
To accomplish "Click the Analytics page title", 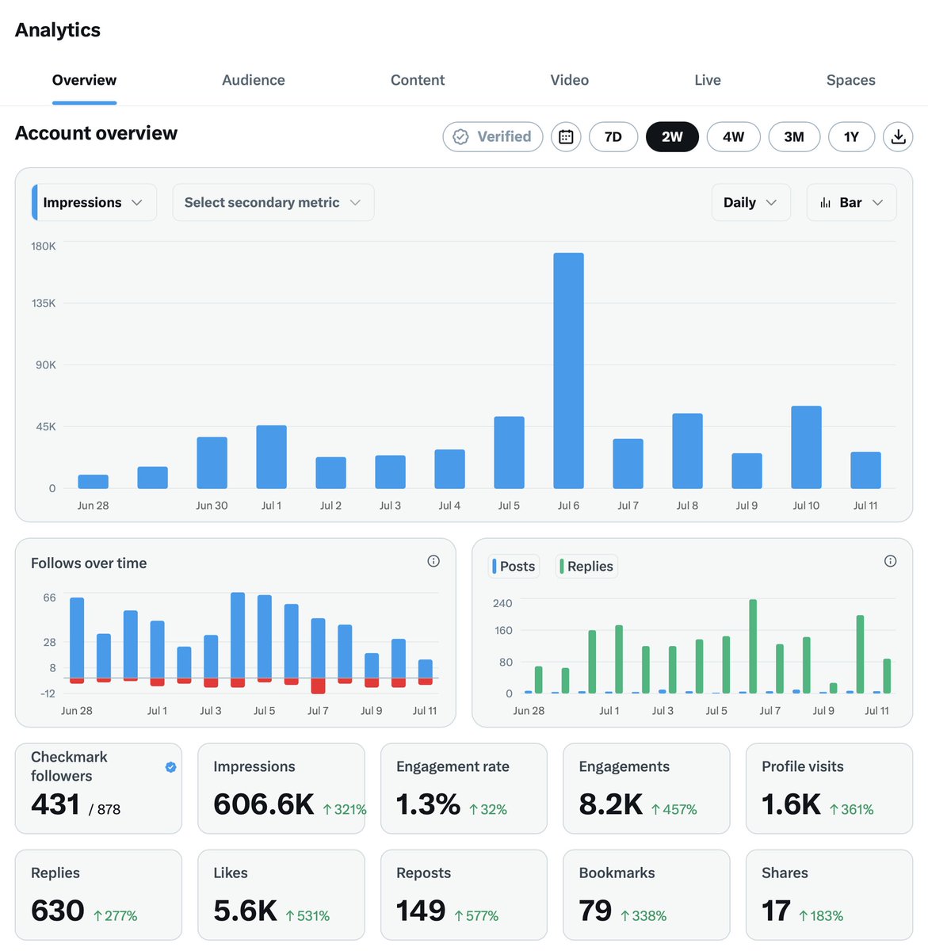I will coord(58,30).
